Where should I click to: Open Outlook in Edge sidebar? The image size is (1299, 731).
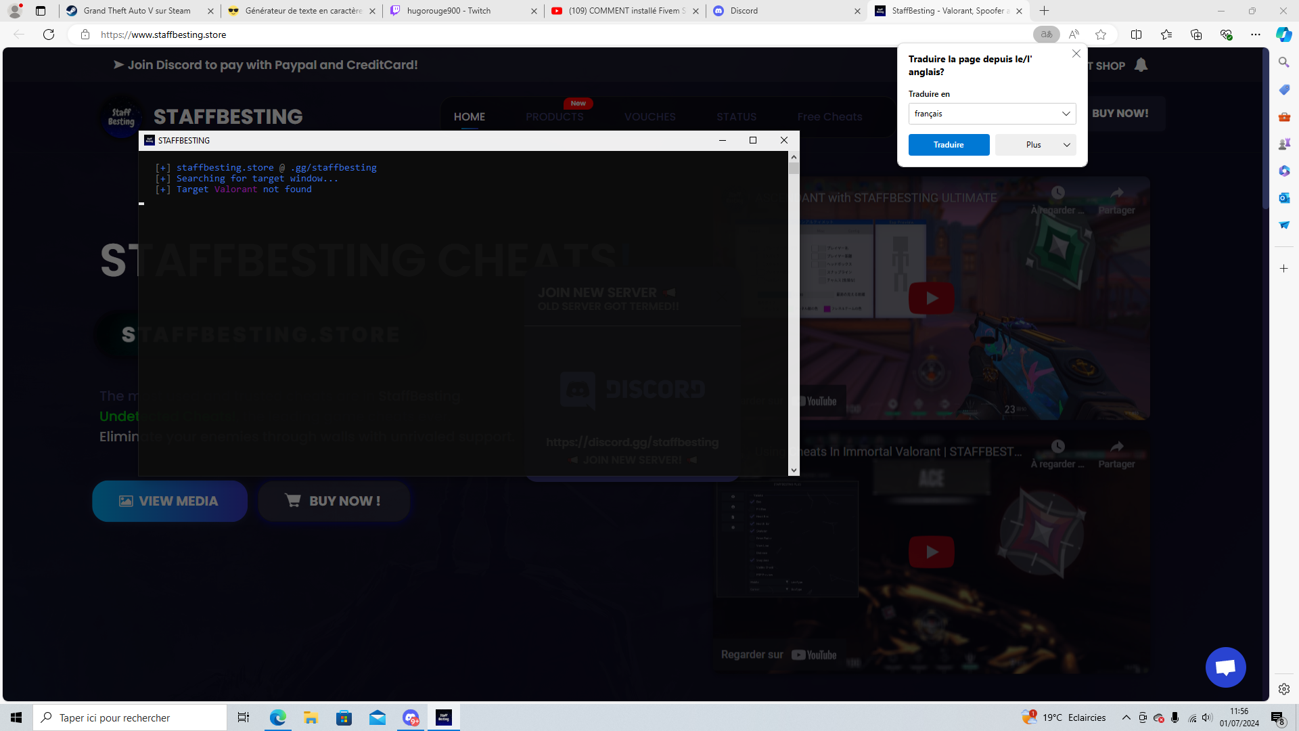(x=1283, y=198)
